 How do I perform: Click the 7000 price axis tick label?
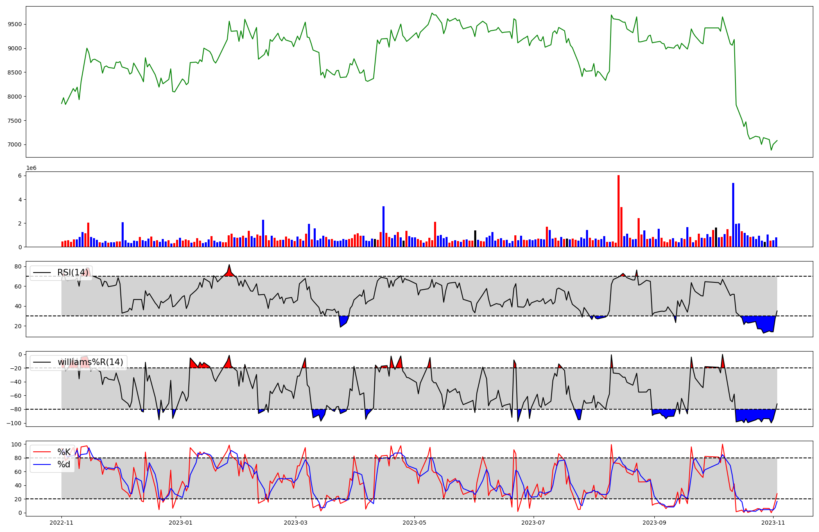tap(15, 145)
